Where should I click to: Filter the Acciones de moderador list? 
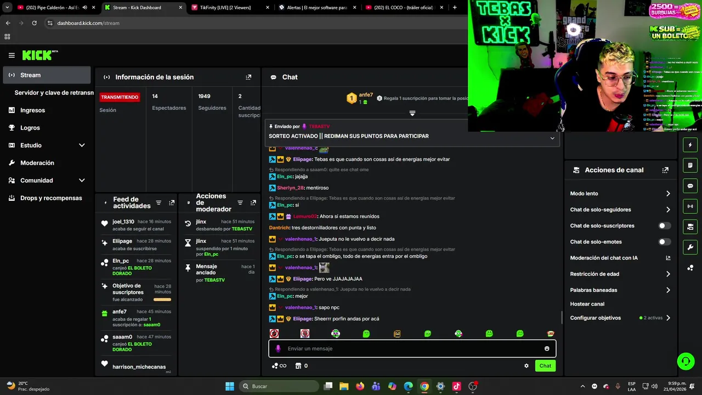coord(240,203)
